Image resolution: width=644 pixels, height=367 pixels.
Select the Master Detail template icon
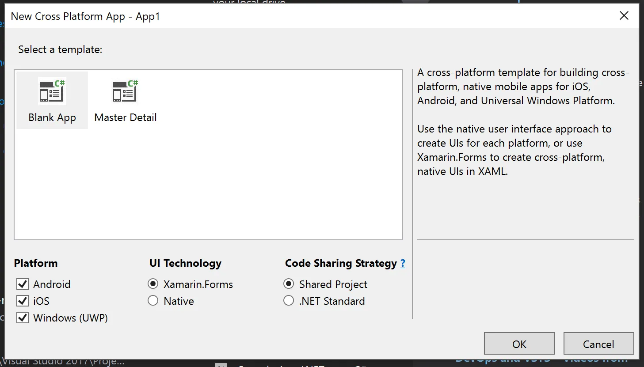(125, 91)
